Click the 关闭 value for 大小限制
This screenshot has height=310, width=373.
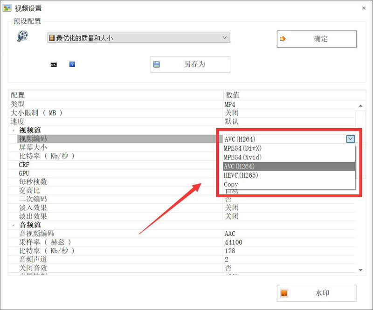click(232, 113)
